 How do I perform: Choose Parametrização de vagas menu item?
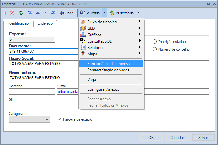point(111,70)
